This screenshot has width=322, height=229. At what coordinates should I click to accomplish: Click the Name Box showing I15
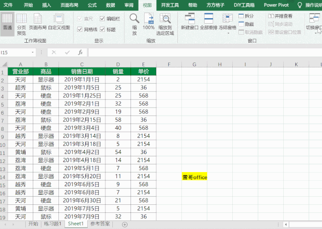16,52
